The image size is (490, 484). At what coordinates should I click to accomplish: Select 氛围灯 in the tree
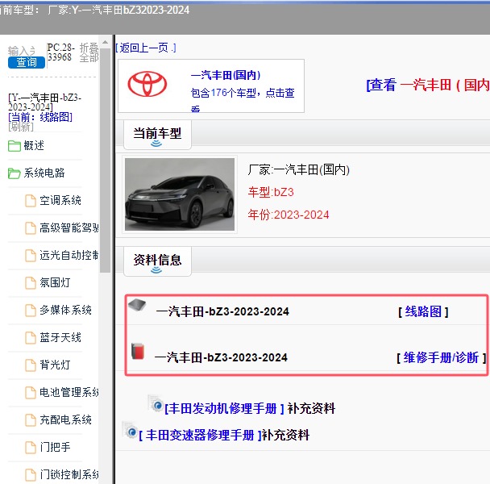pos(55,283)
